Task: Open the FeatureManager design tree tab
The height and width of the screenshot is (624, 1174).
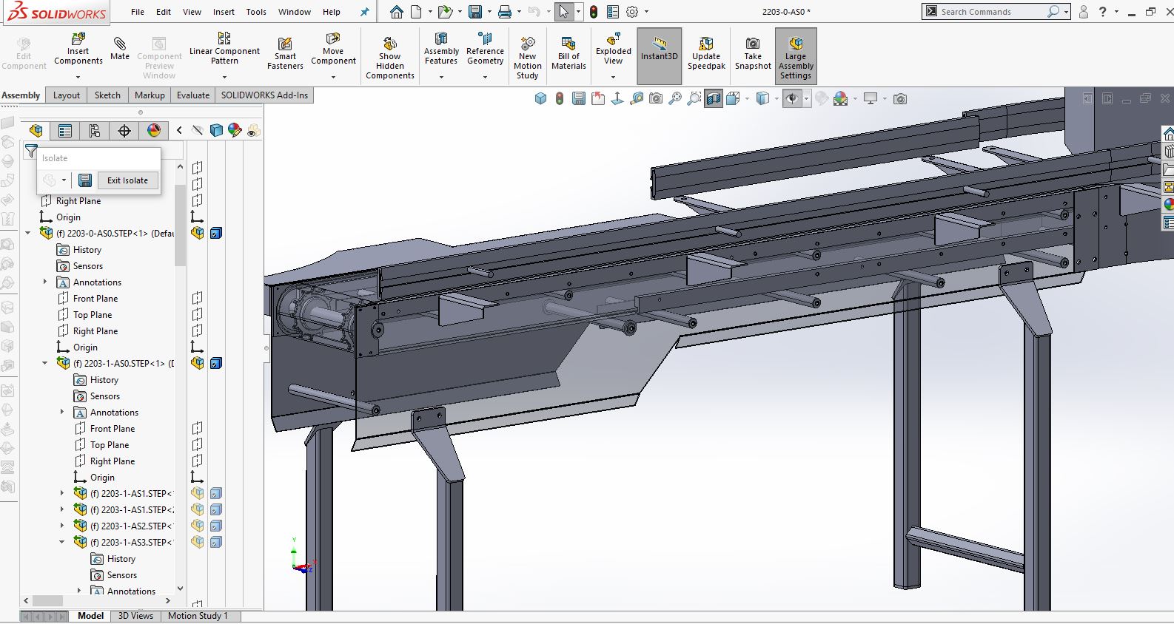Action: click(36, 131)
